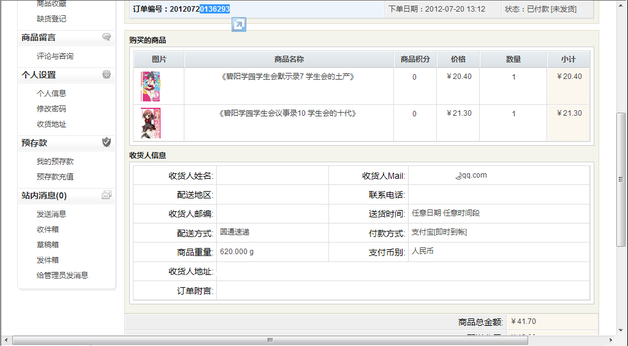Image resolution: width=628 pixels, height=346 pixels.
Task: Open 发送消息 link
Action: coord(51,214)
